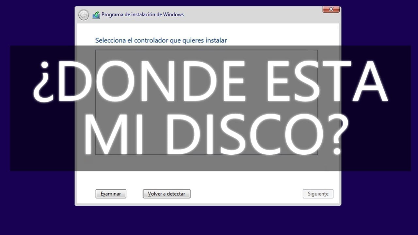Click 'Selecciona el controlador que quieres instalar' heading
The width and height of the screenshot is (418, 235).
(161, 40)
